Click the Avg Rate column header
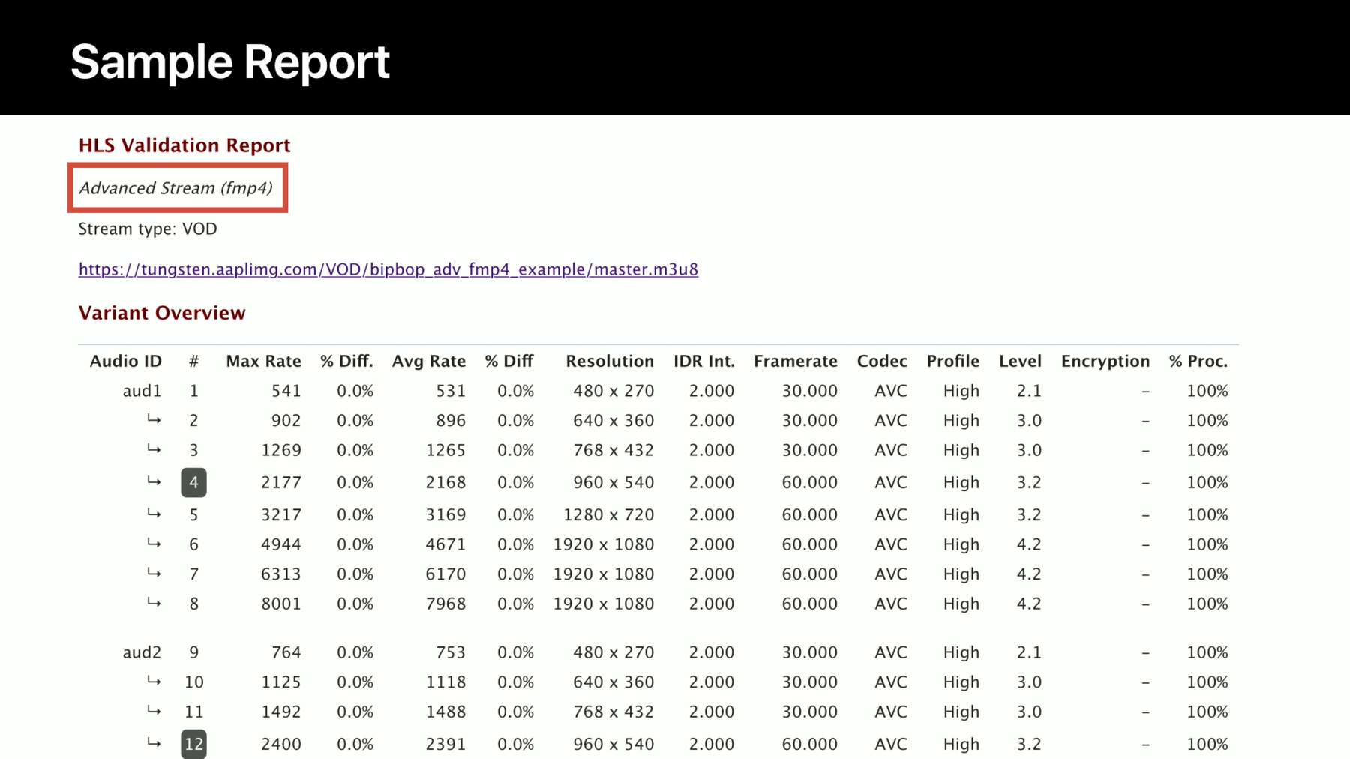 click(x=428, y=361)
